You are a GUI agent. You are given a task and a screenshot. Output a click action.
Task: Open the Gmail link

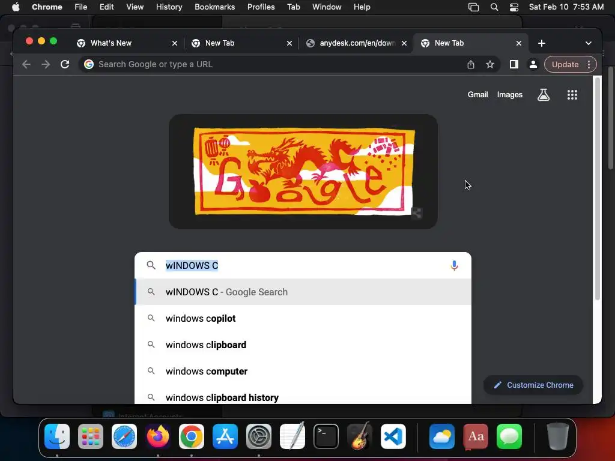(477, 94)
